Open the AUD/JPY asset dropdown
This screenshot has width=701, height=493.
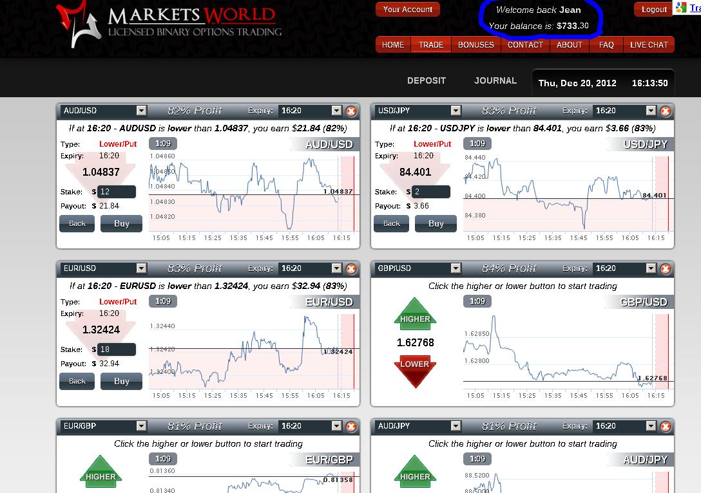coord(456,425)
